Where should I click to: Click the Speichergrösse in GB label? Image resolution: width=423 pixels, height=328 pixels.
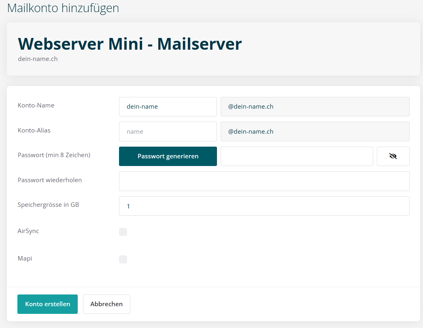[x=48, y=205]
